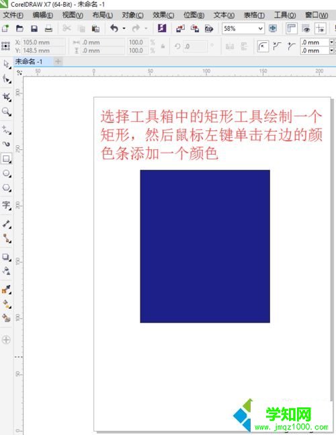Click the Search content purple icon
The width and height of the screenshot is (336, 435).
(x=162, y=28)
